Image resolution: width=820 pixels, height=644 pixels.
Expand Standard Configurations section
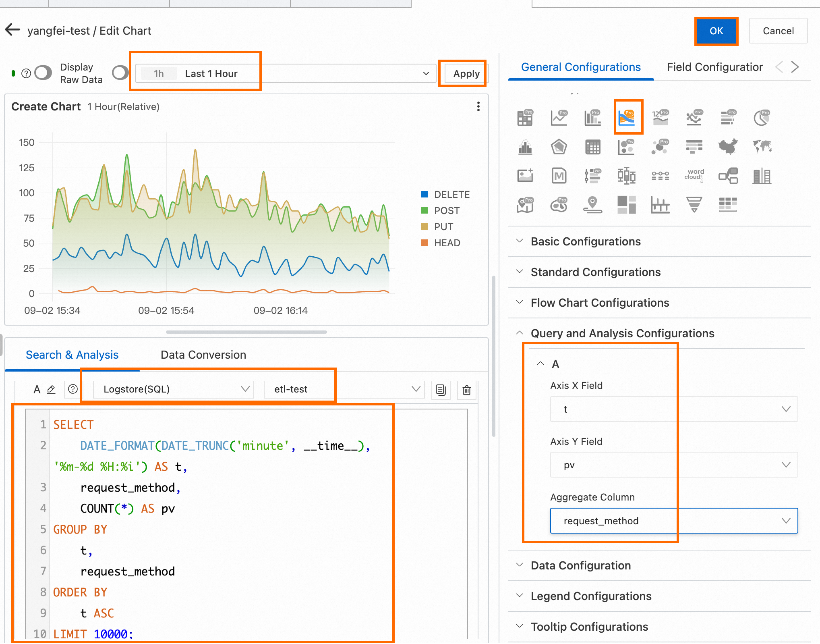pos(660,272)
